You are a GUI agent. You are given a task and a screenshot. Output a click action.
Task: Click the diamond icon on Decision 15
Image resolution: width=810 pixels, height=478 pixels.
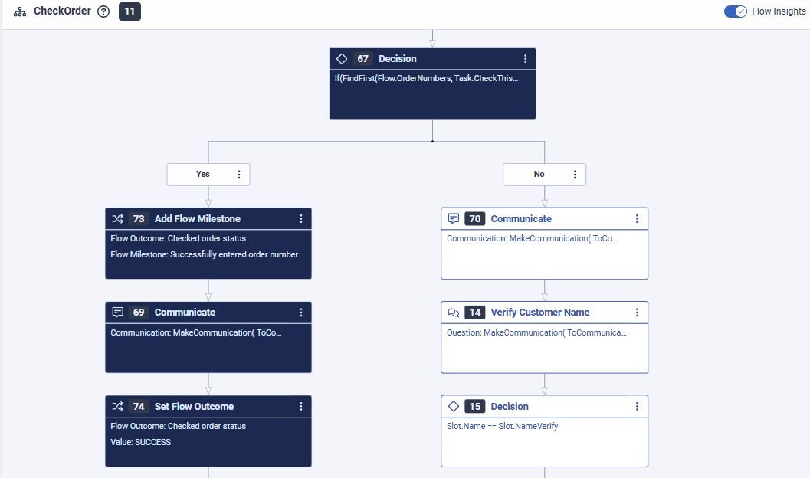(x=454, y=406)
